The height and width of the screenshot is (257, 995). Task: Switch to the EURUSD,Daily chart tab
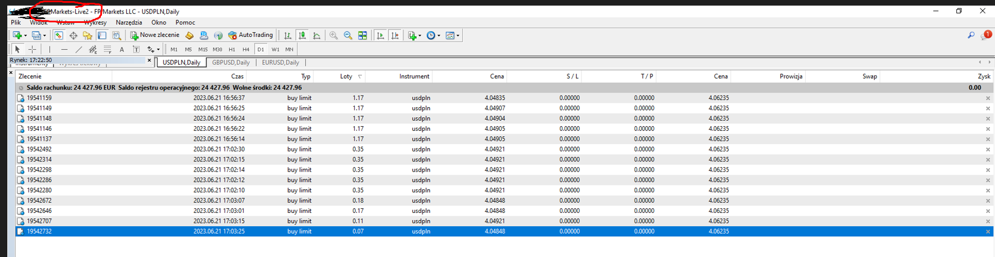[x=281, y=63]
